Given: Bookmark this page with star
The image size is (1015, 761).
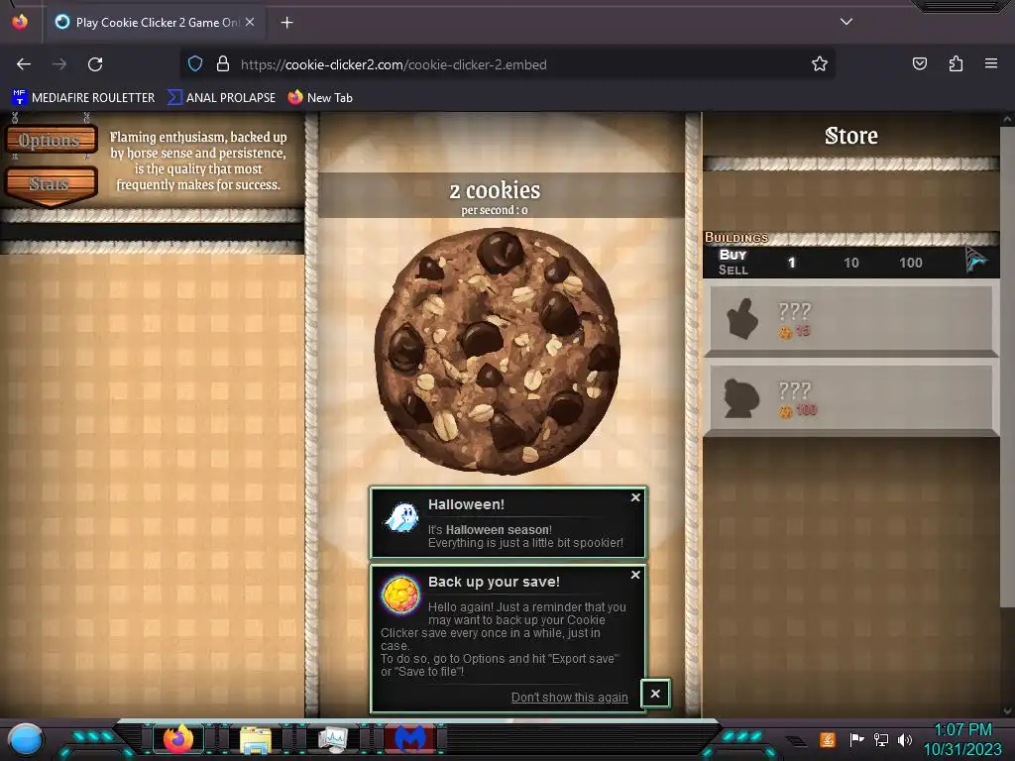Looking at the screenshot, I should [x=820, y=64].
